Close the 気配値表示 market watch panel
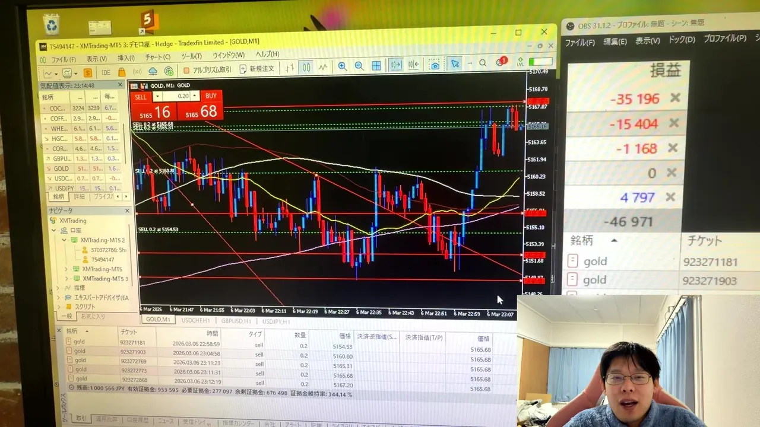760x427 pixels. pos(120,85)
